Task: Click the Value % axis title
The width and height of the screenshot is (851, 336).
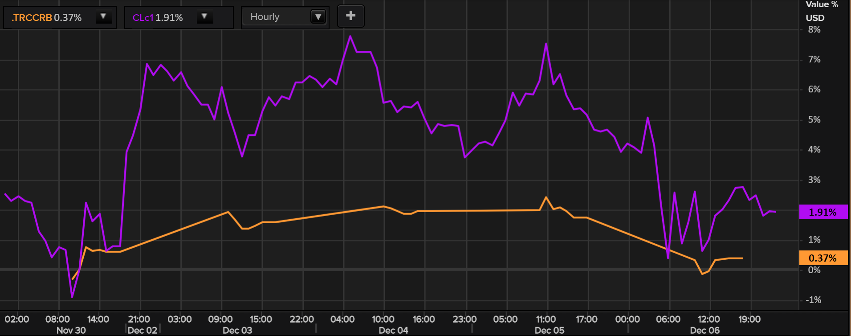Action: coord(822,4)
